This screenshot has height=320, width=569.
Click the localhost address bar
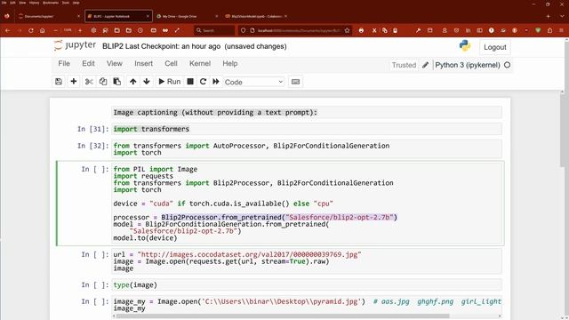294,30
